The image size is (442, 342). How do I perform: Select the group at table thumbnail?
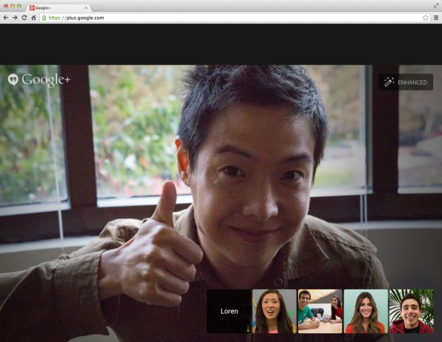[320, 312]
